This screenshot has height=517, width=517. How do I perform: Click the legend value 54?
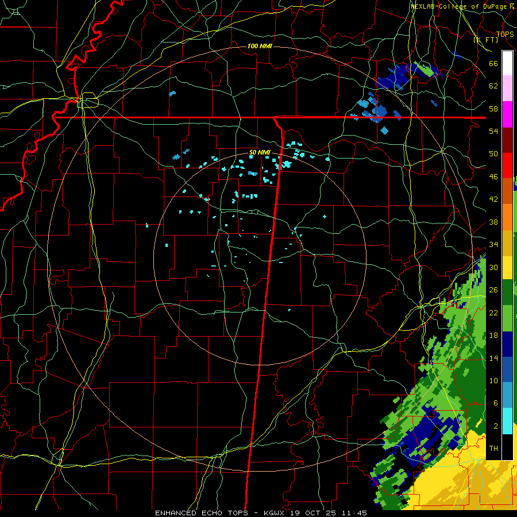493,131
